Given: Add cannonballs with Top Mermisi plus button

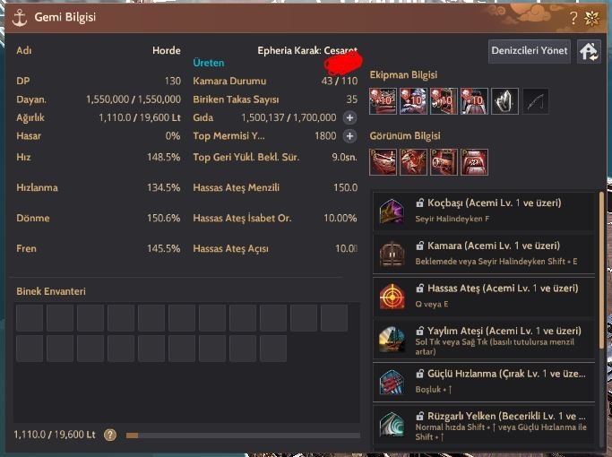Looking at the screenshot, I should [349, 136].
